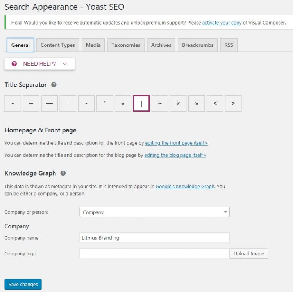
Task: Click the Knowledge Graph help question icon
Action: [x=63, y=173]
